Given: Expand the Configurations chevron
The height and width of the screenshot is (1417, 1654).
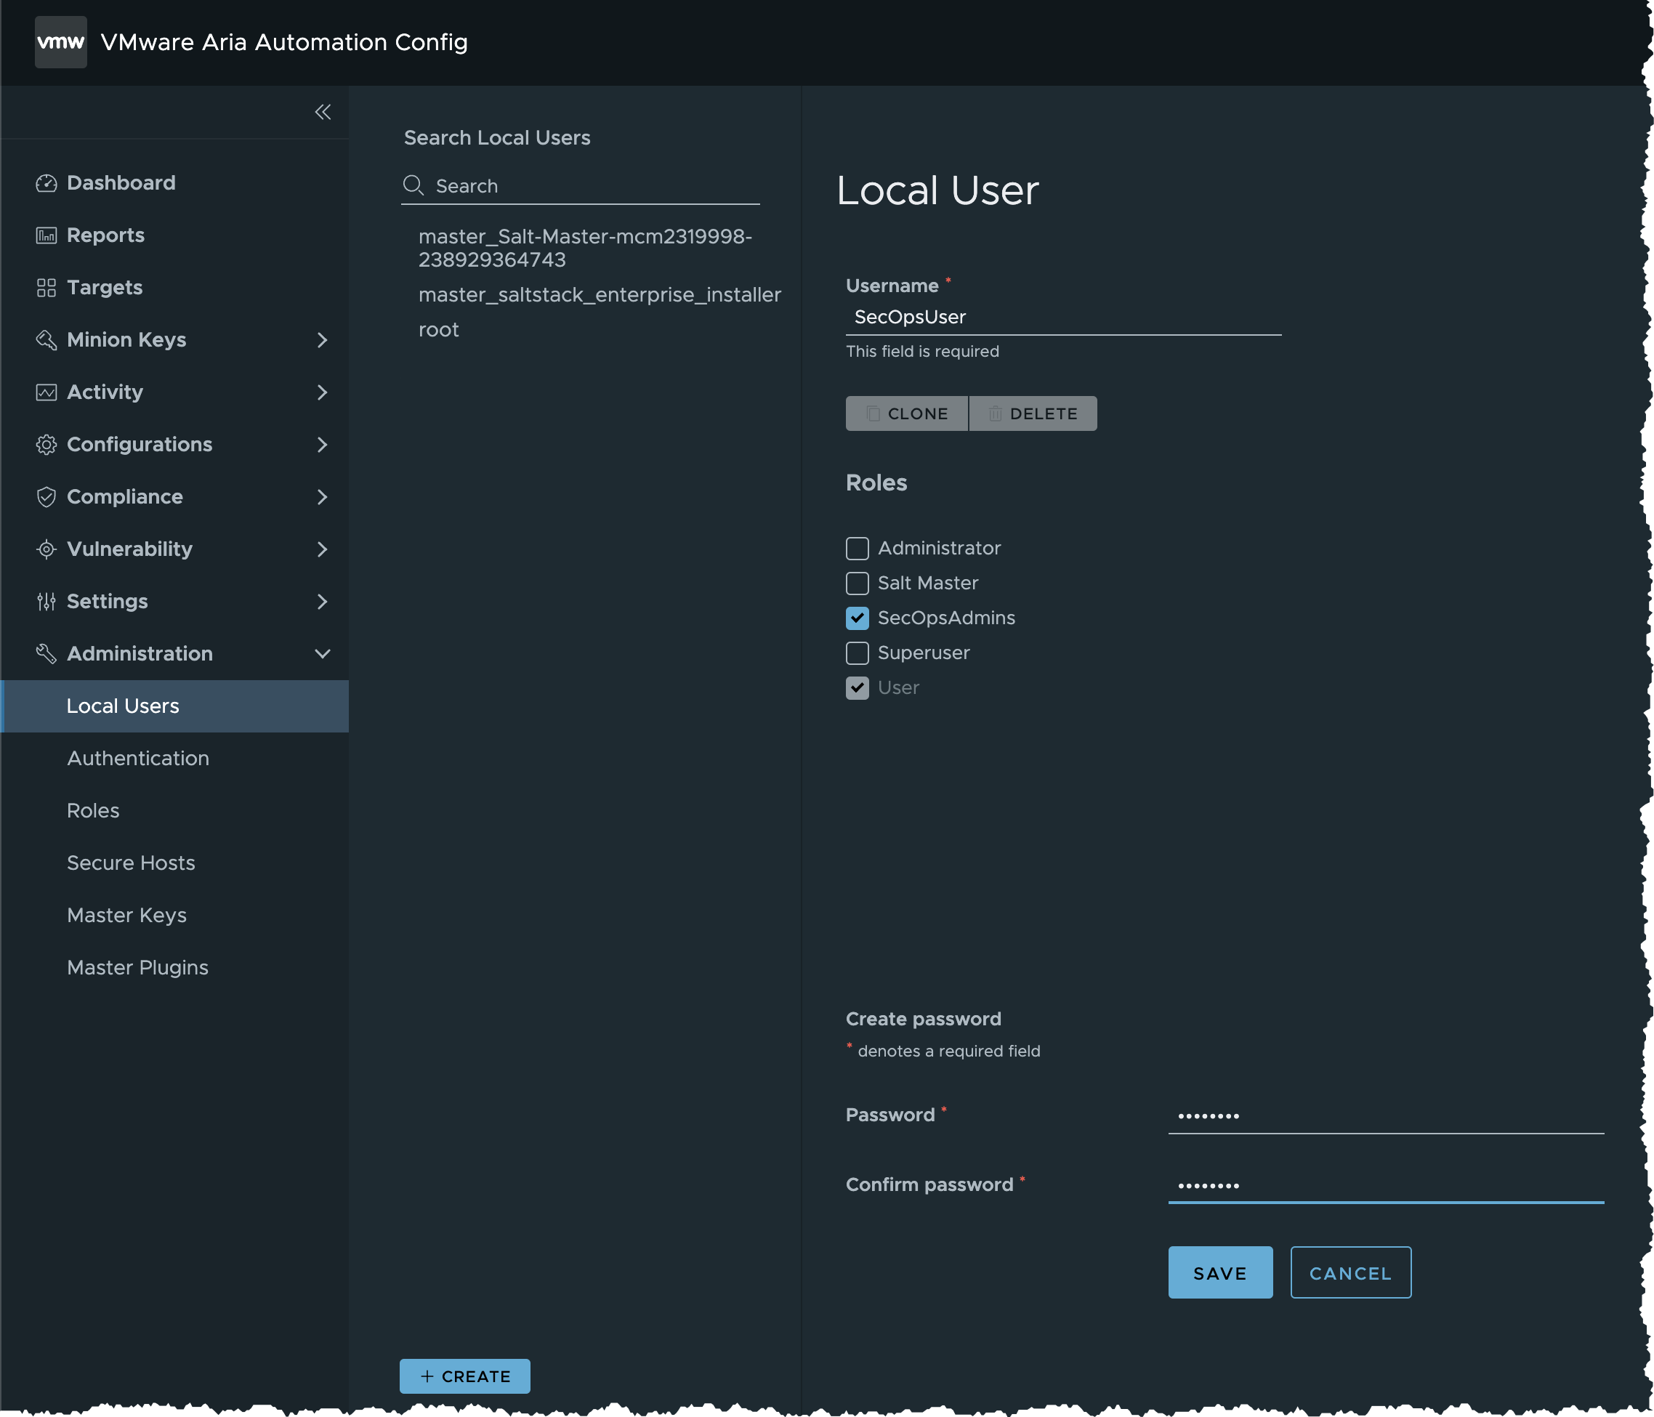Looking at the screenshot, I should [323, 445].
